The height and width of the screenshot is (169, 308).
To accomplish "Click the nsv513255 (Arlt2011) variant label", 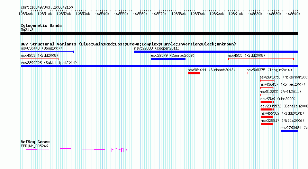I will [x=280, y=92].
